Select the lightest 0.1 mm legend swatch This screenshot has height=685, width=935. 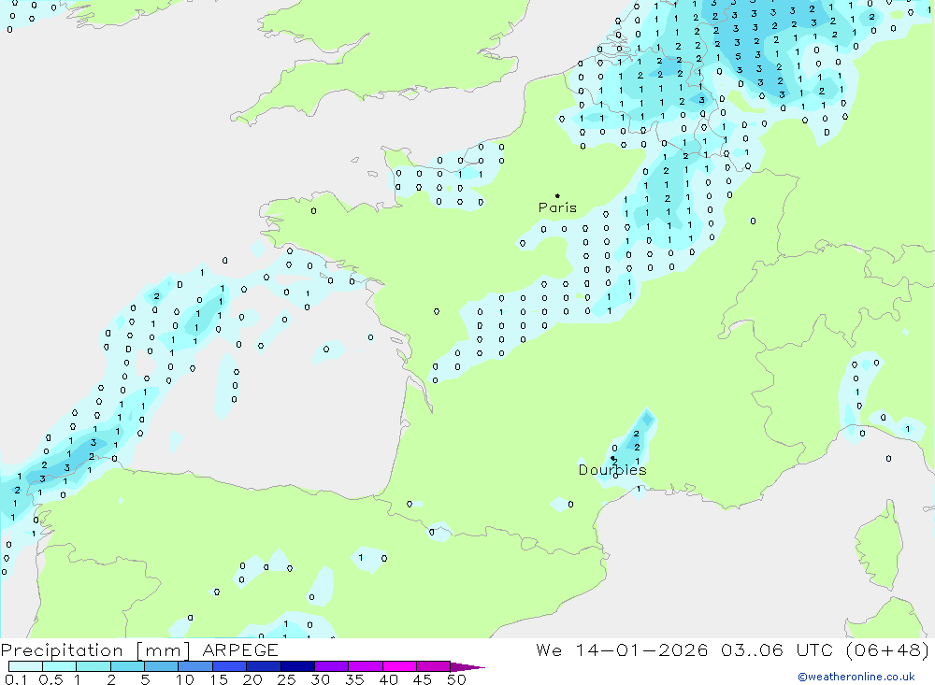(25, 666)
